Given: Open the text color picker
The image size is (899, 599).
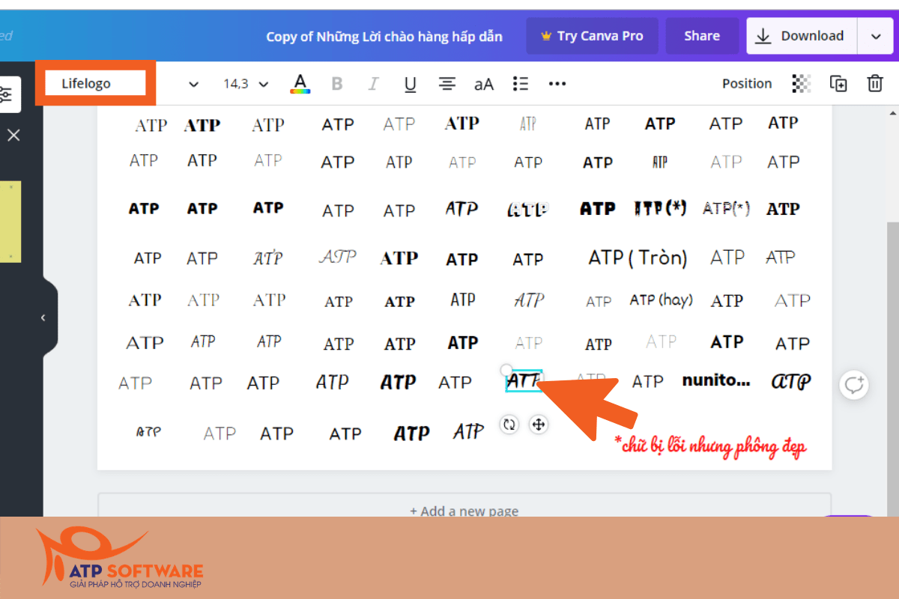Looking at the screenshot, I should (x=300, y=84).
